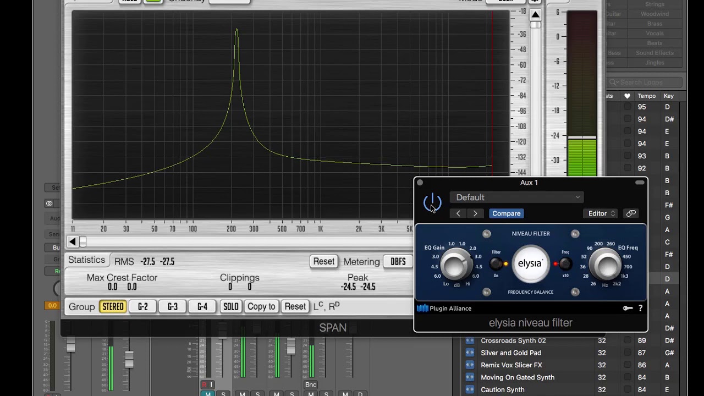Click the loop icon for Caution Synth
The width and height of the screenshot is (704, 396).
pos(470,390)
